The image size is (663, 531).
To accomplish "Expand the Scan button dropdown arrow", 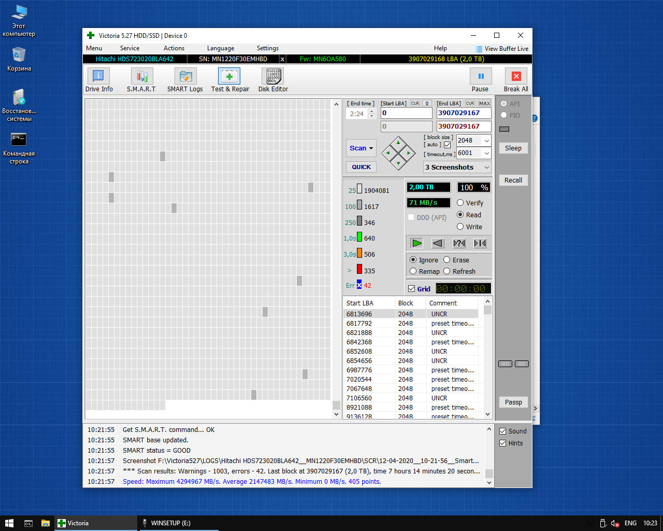I will tap(371, 148).
